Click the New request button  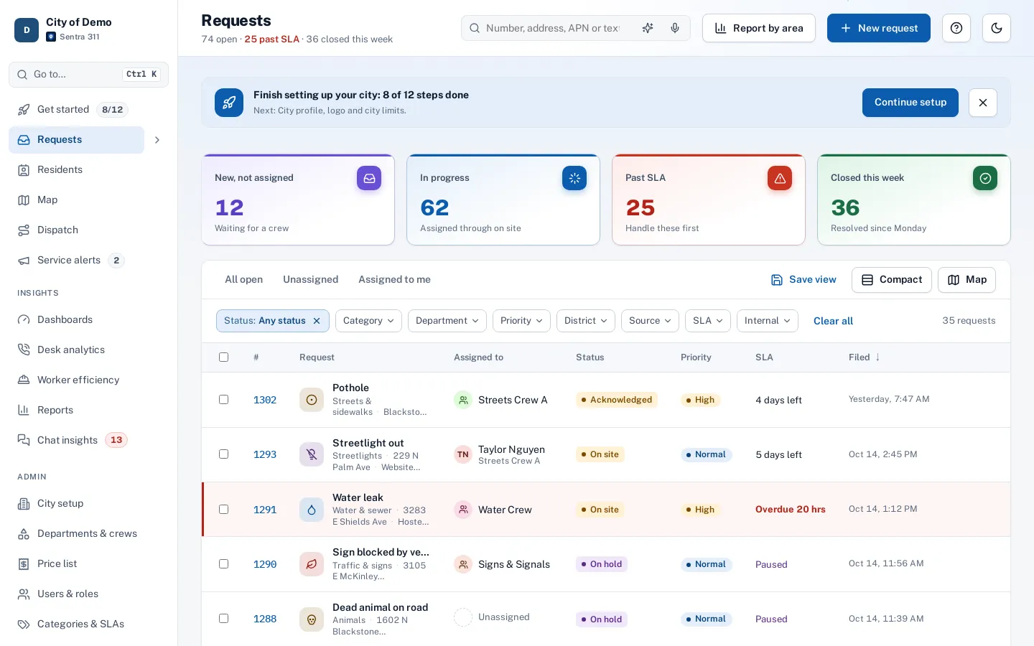pyautogui.click(x=879, y=28)
